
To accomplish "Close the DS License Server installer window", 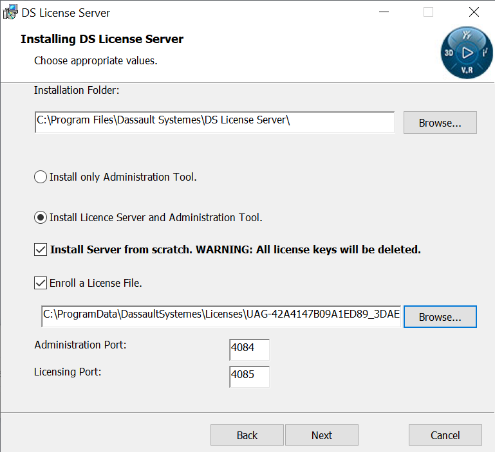I will (474, 12).
